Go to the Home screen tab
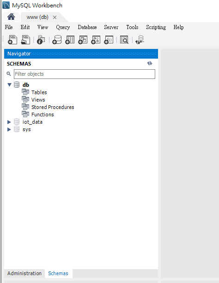The image size is (219, 283). pyautogui.click(x=11, y=17)
